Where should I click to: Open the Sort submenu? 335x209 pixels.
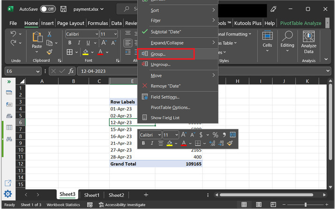coord(178,10)
